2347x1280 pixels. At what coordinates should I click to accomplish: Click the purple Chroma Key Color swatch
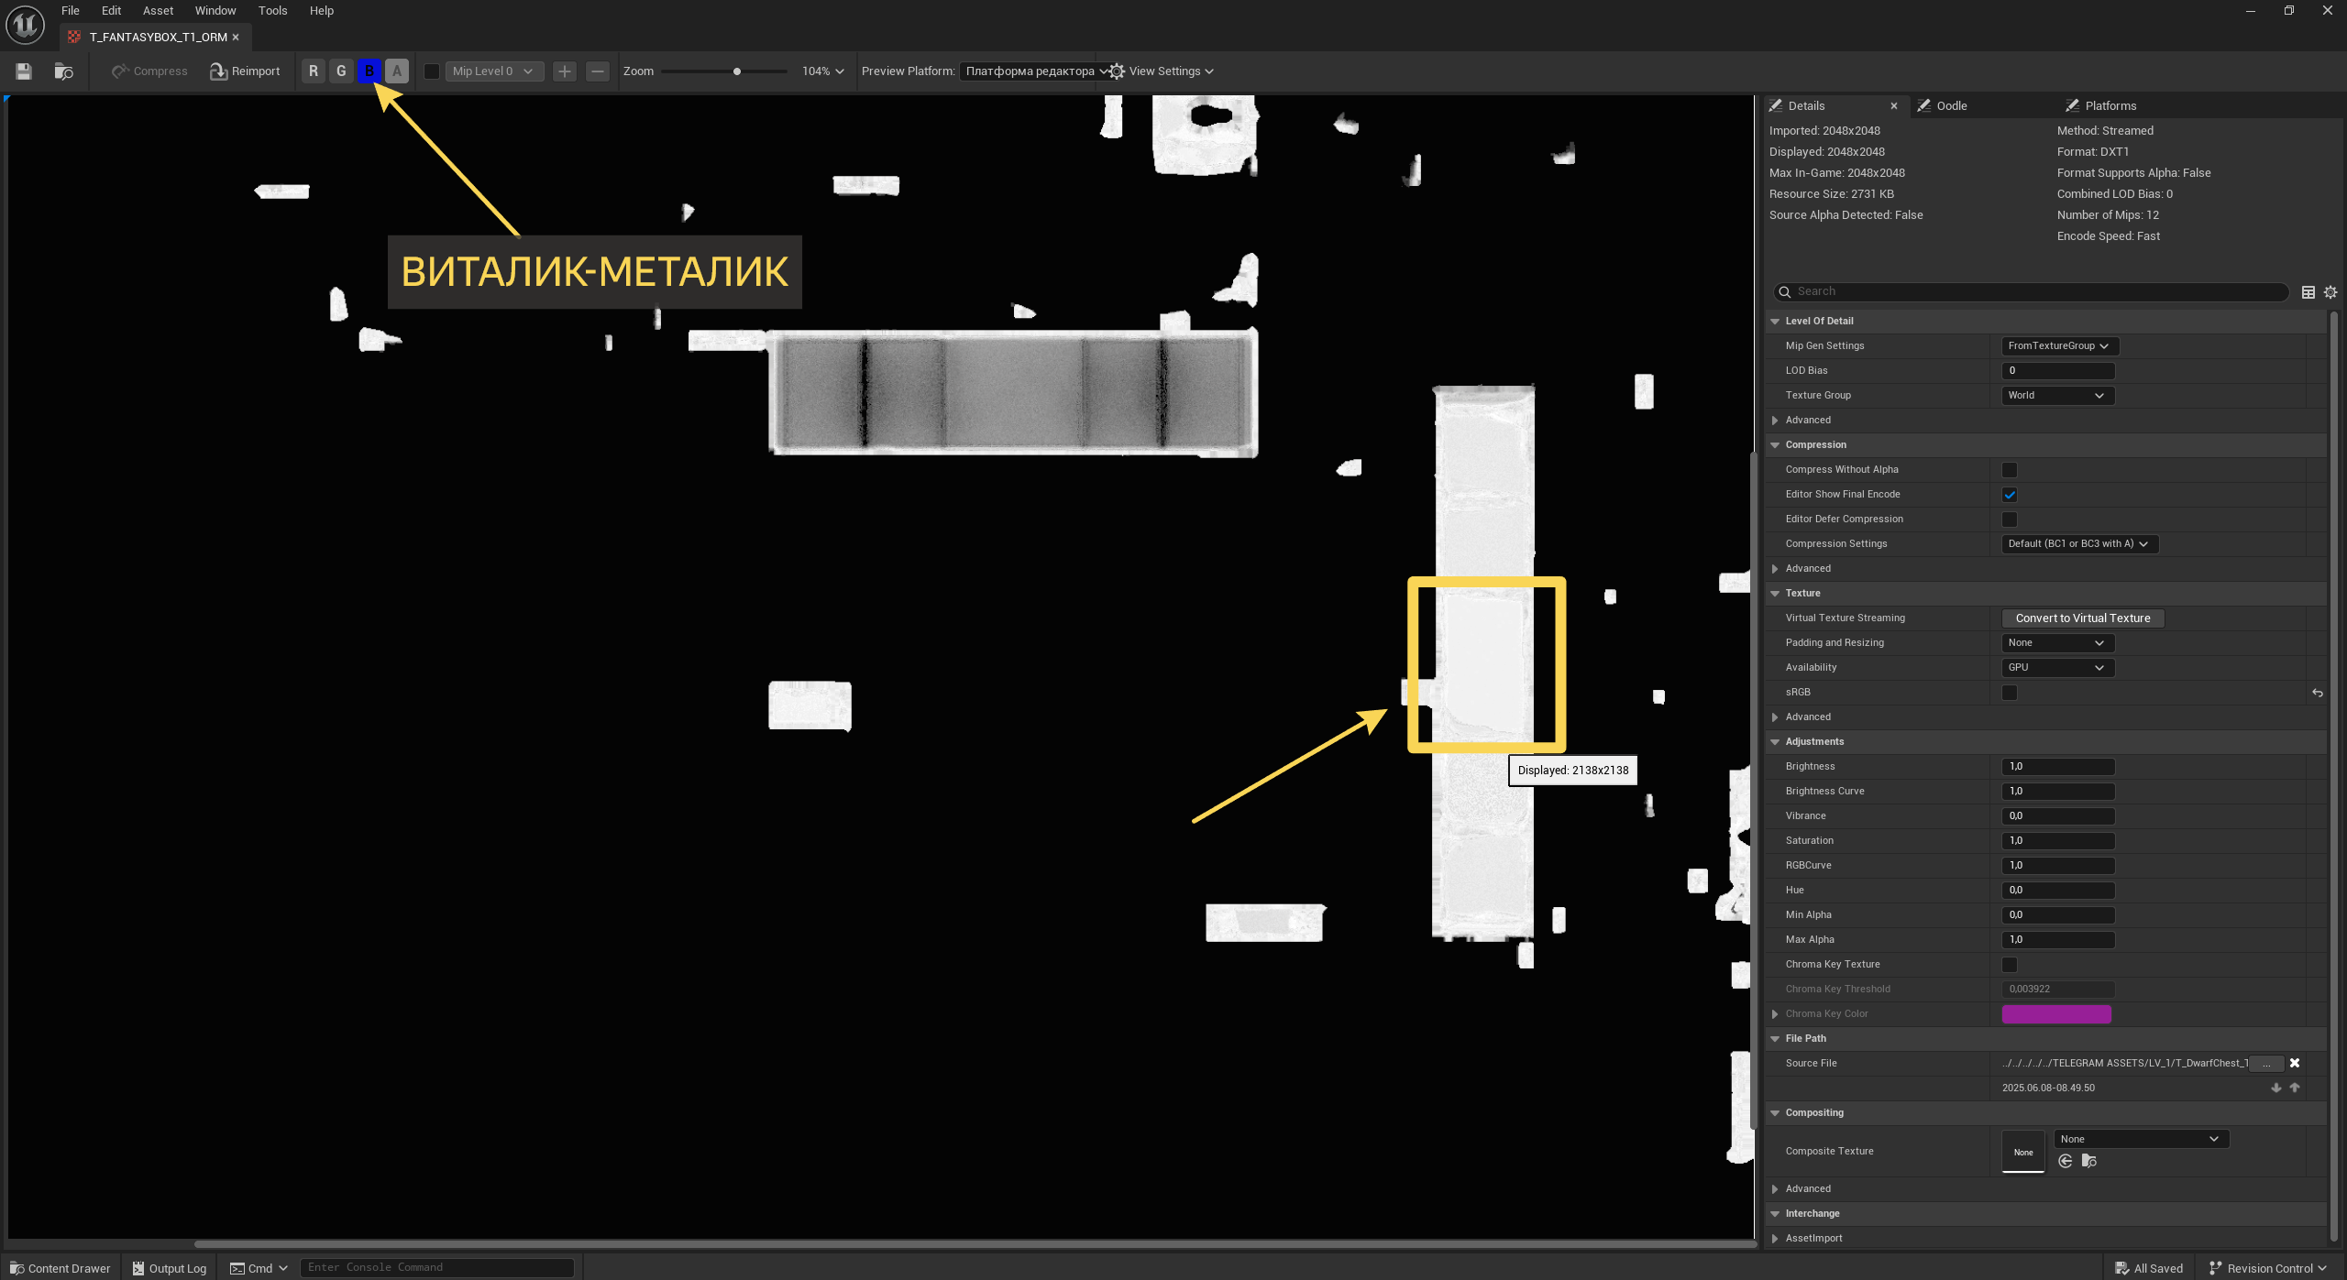click(2056, 1014)
